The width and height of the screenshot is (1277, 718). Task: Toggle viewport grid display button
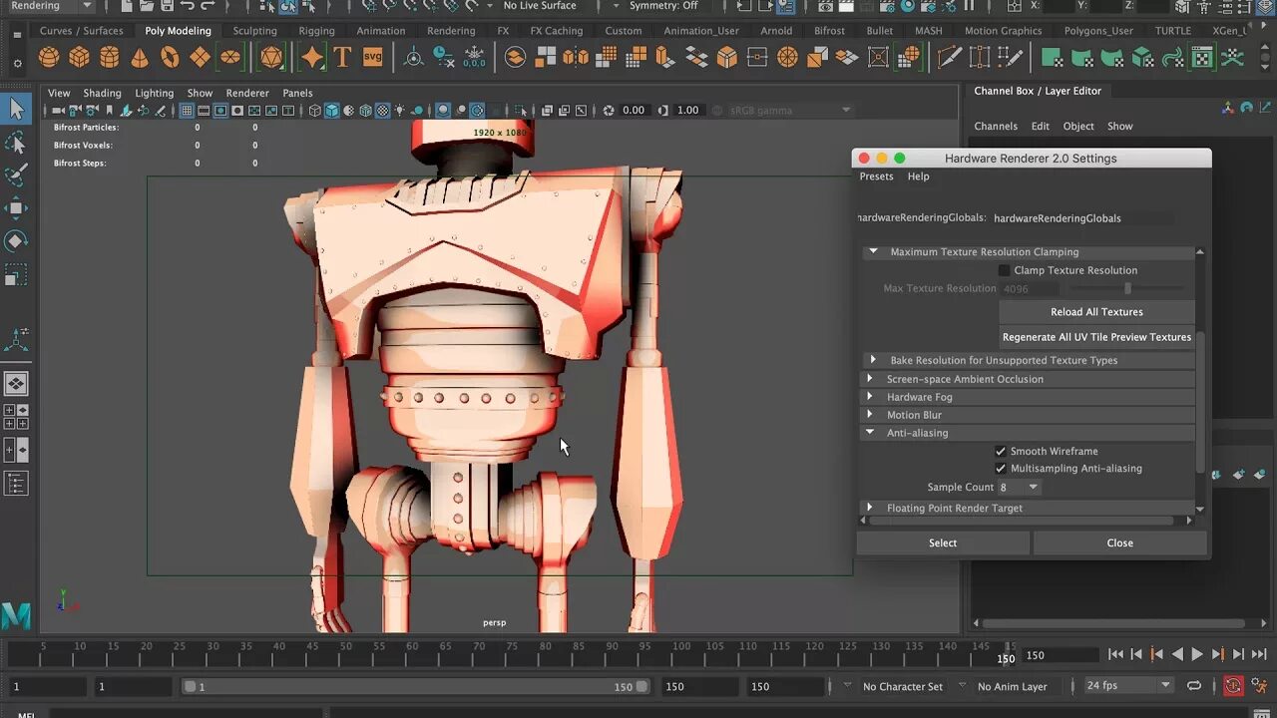[186, 111]
